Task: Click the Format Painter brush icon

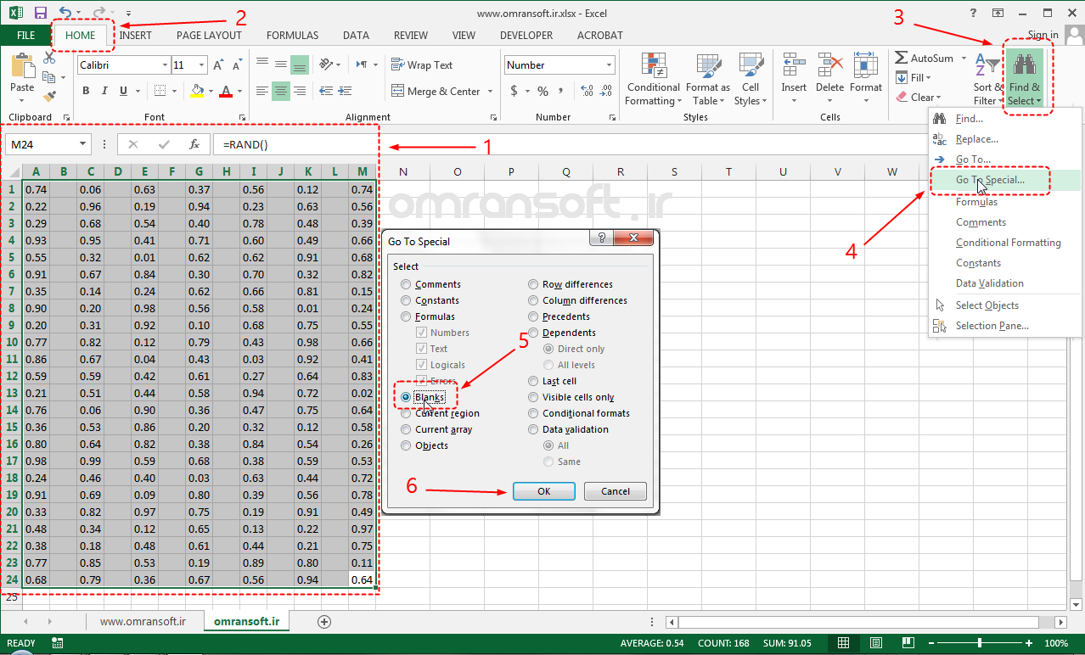Action: click(49, 97)
